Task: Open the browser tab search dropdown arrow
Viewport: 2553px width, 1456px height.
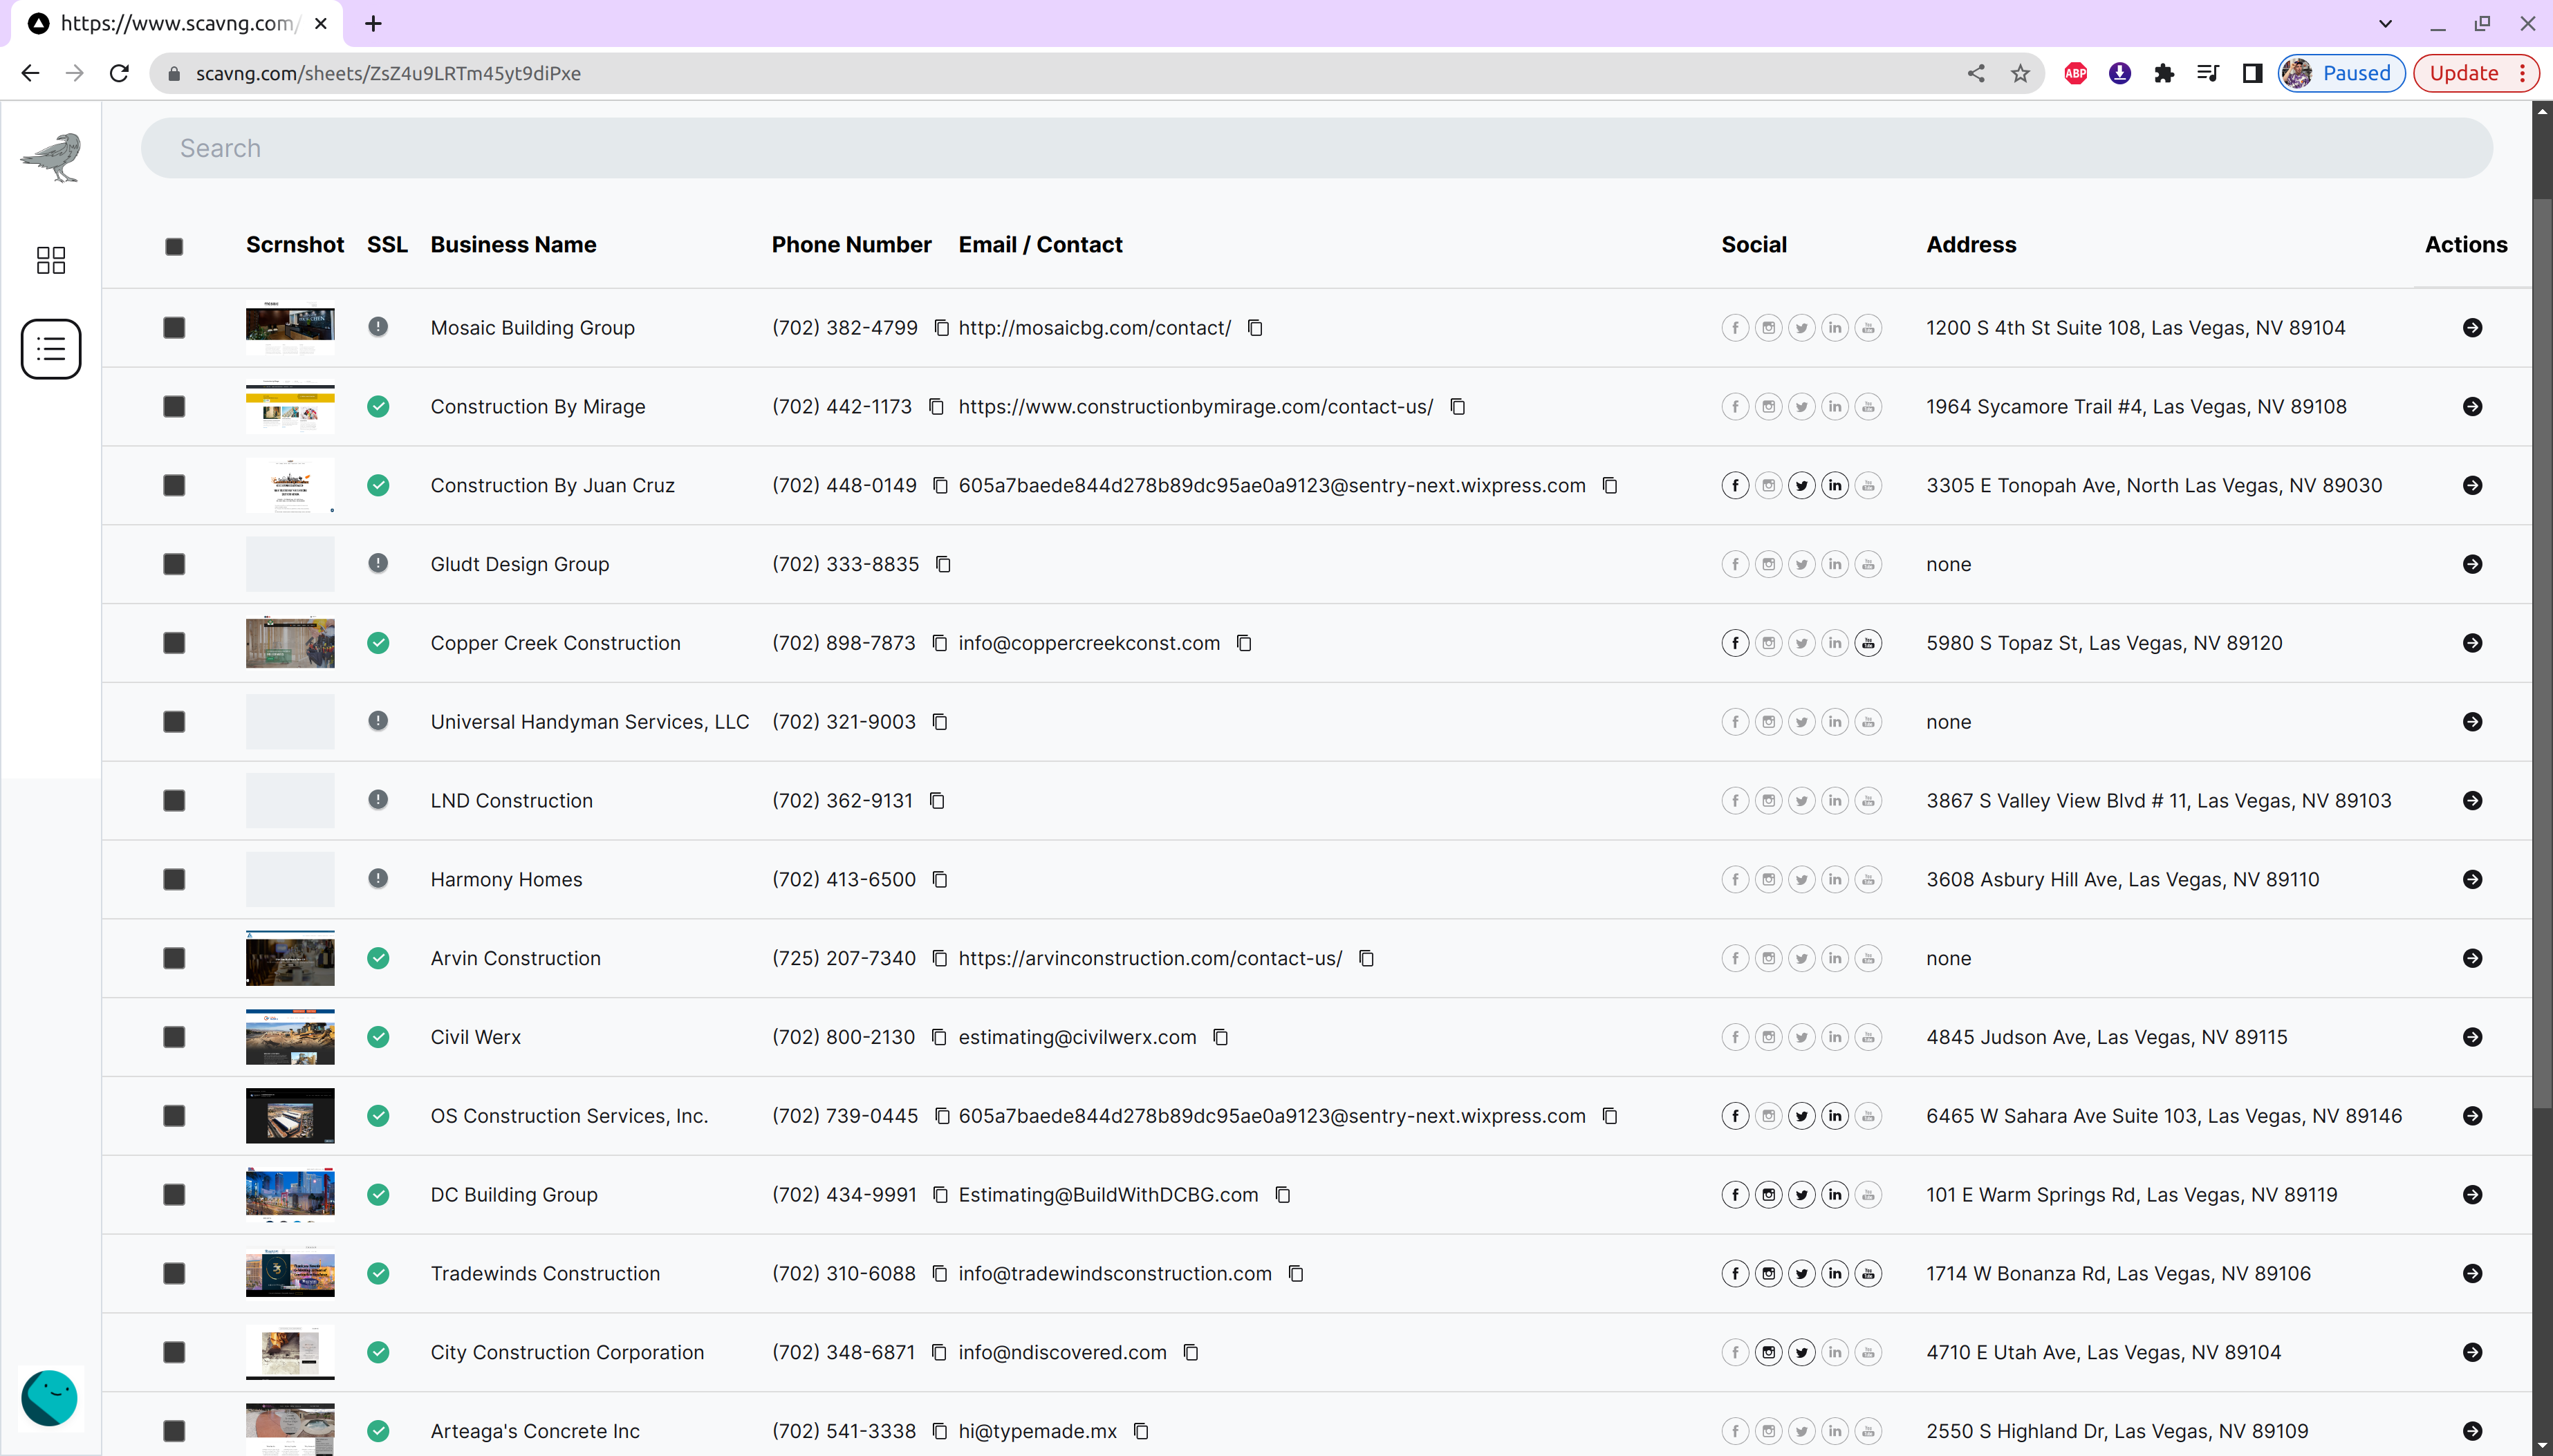Action: coord(2385,24)
